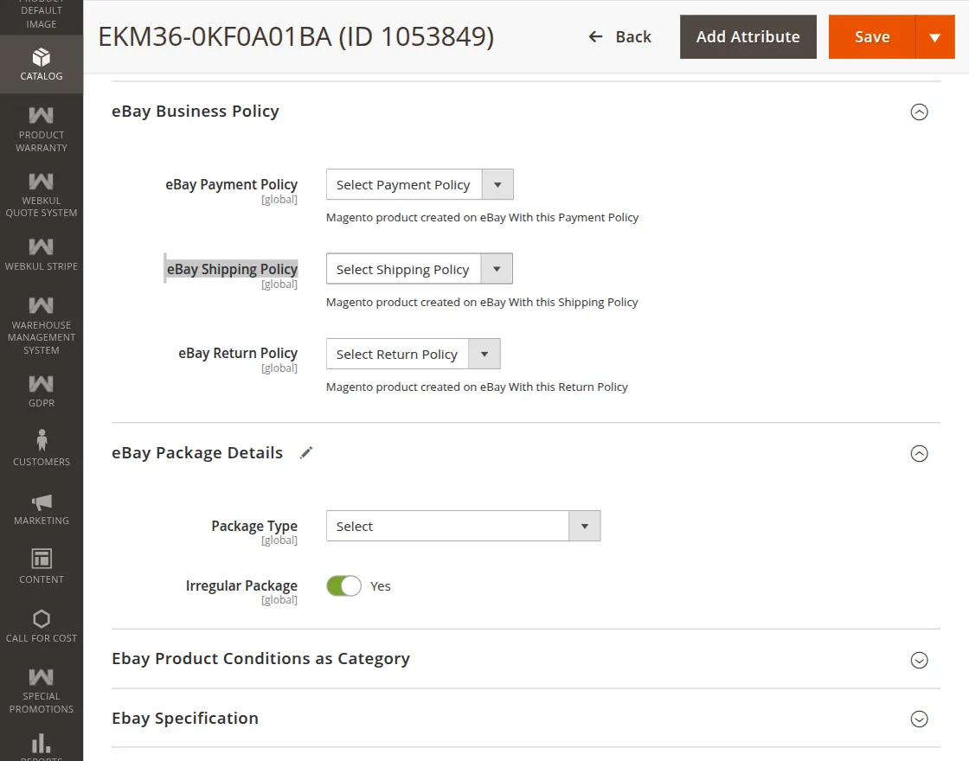Open the Select Shipping Policy dropdown
969x761 pixels.
coord(419,269)
